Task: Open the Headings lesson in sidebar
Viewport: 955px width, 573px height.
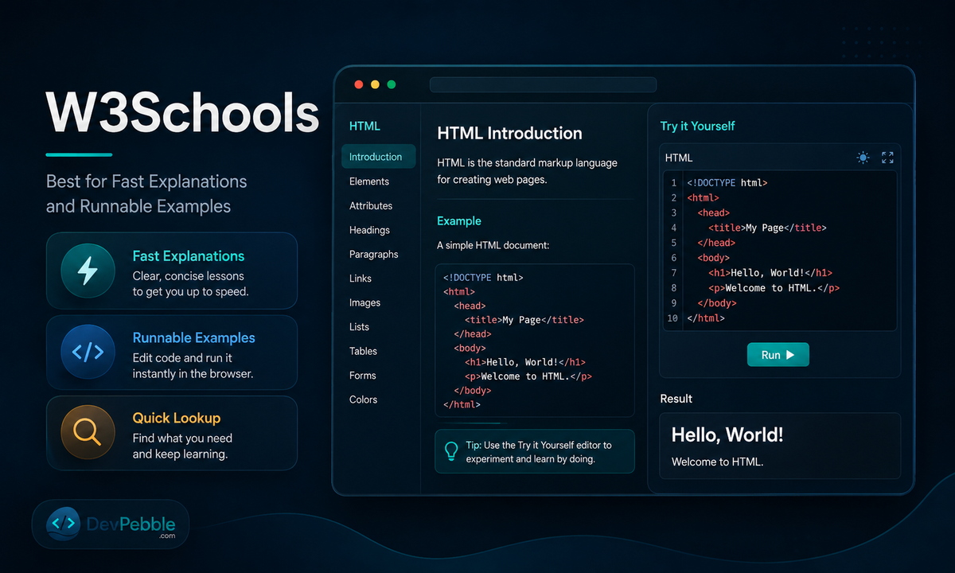Action: coord(369,230)
